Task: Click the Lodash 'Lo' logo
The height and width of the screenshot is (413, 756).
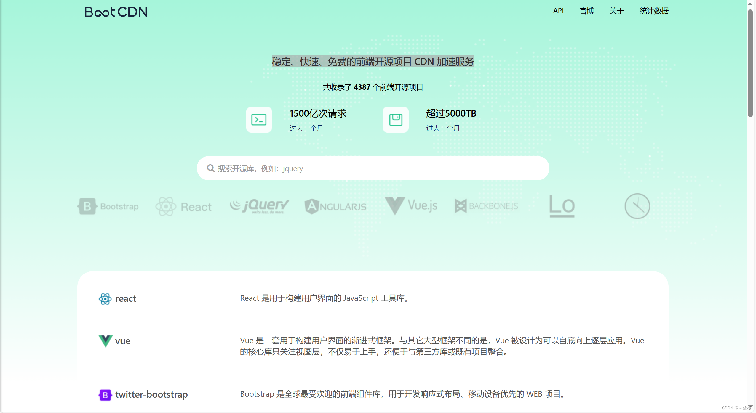Action: [562, 206]
